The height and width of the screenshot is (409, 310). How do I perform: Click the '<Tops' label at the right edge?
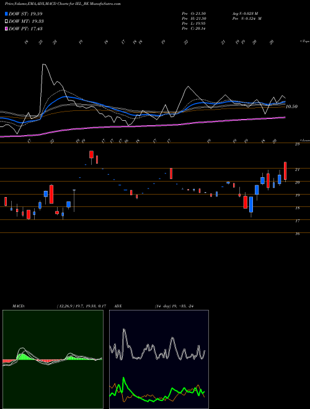(x=304, y=42)
